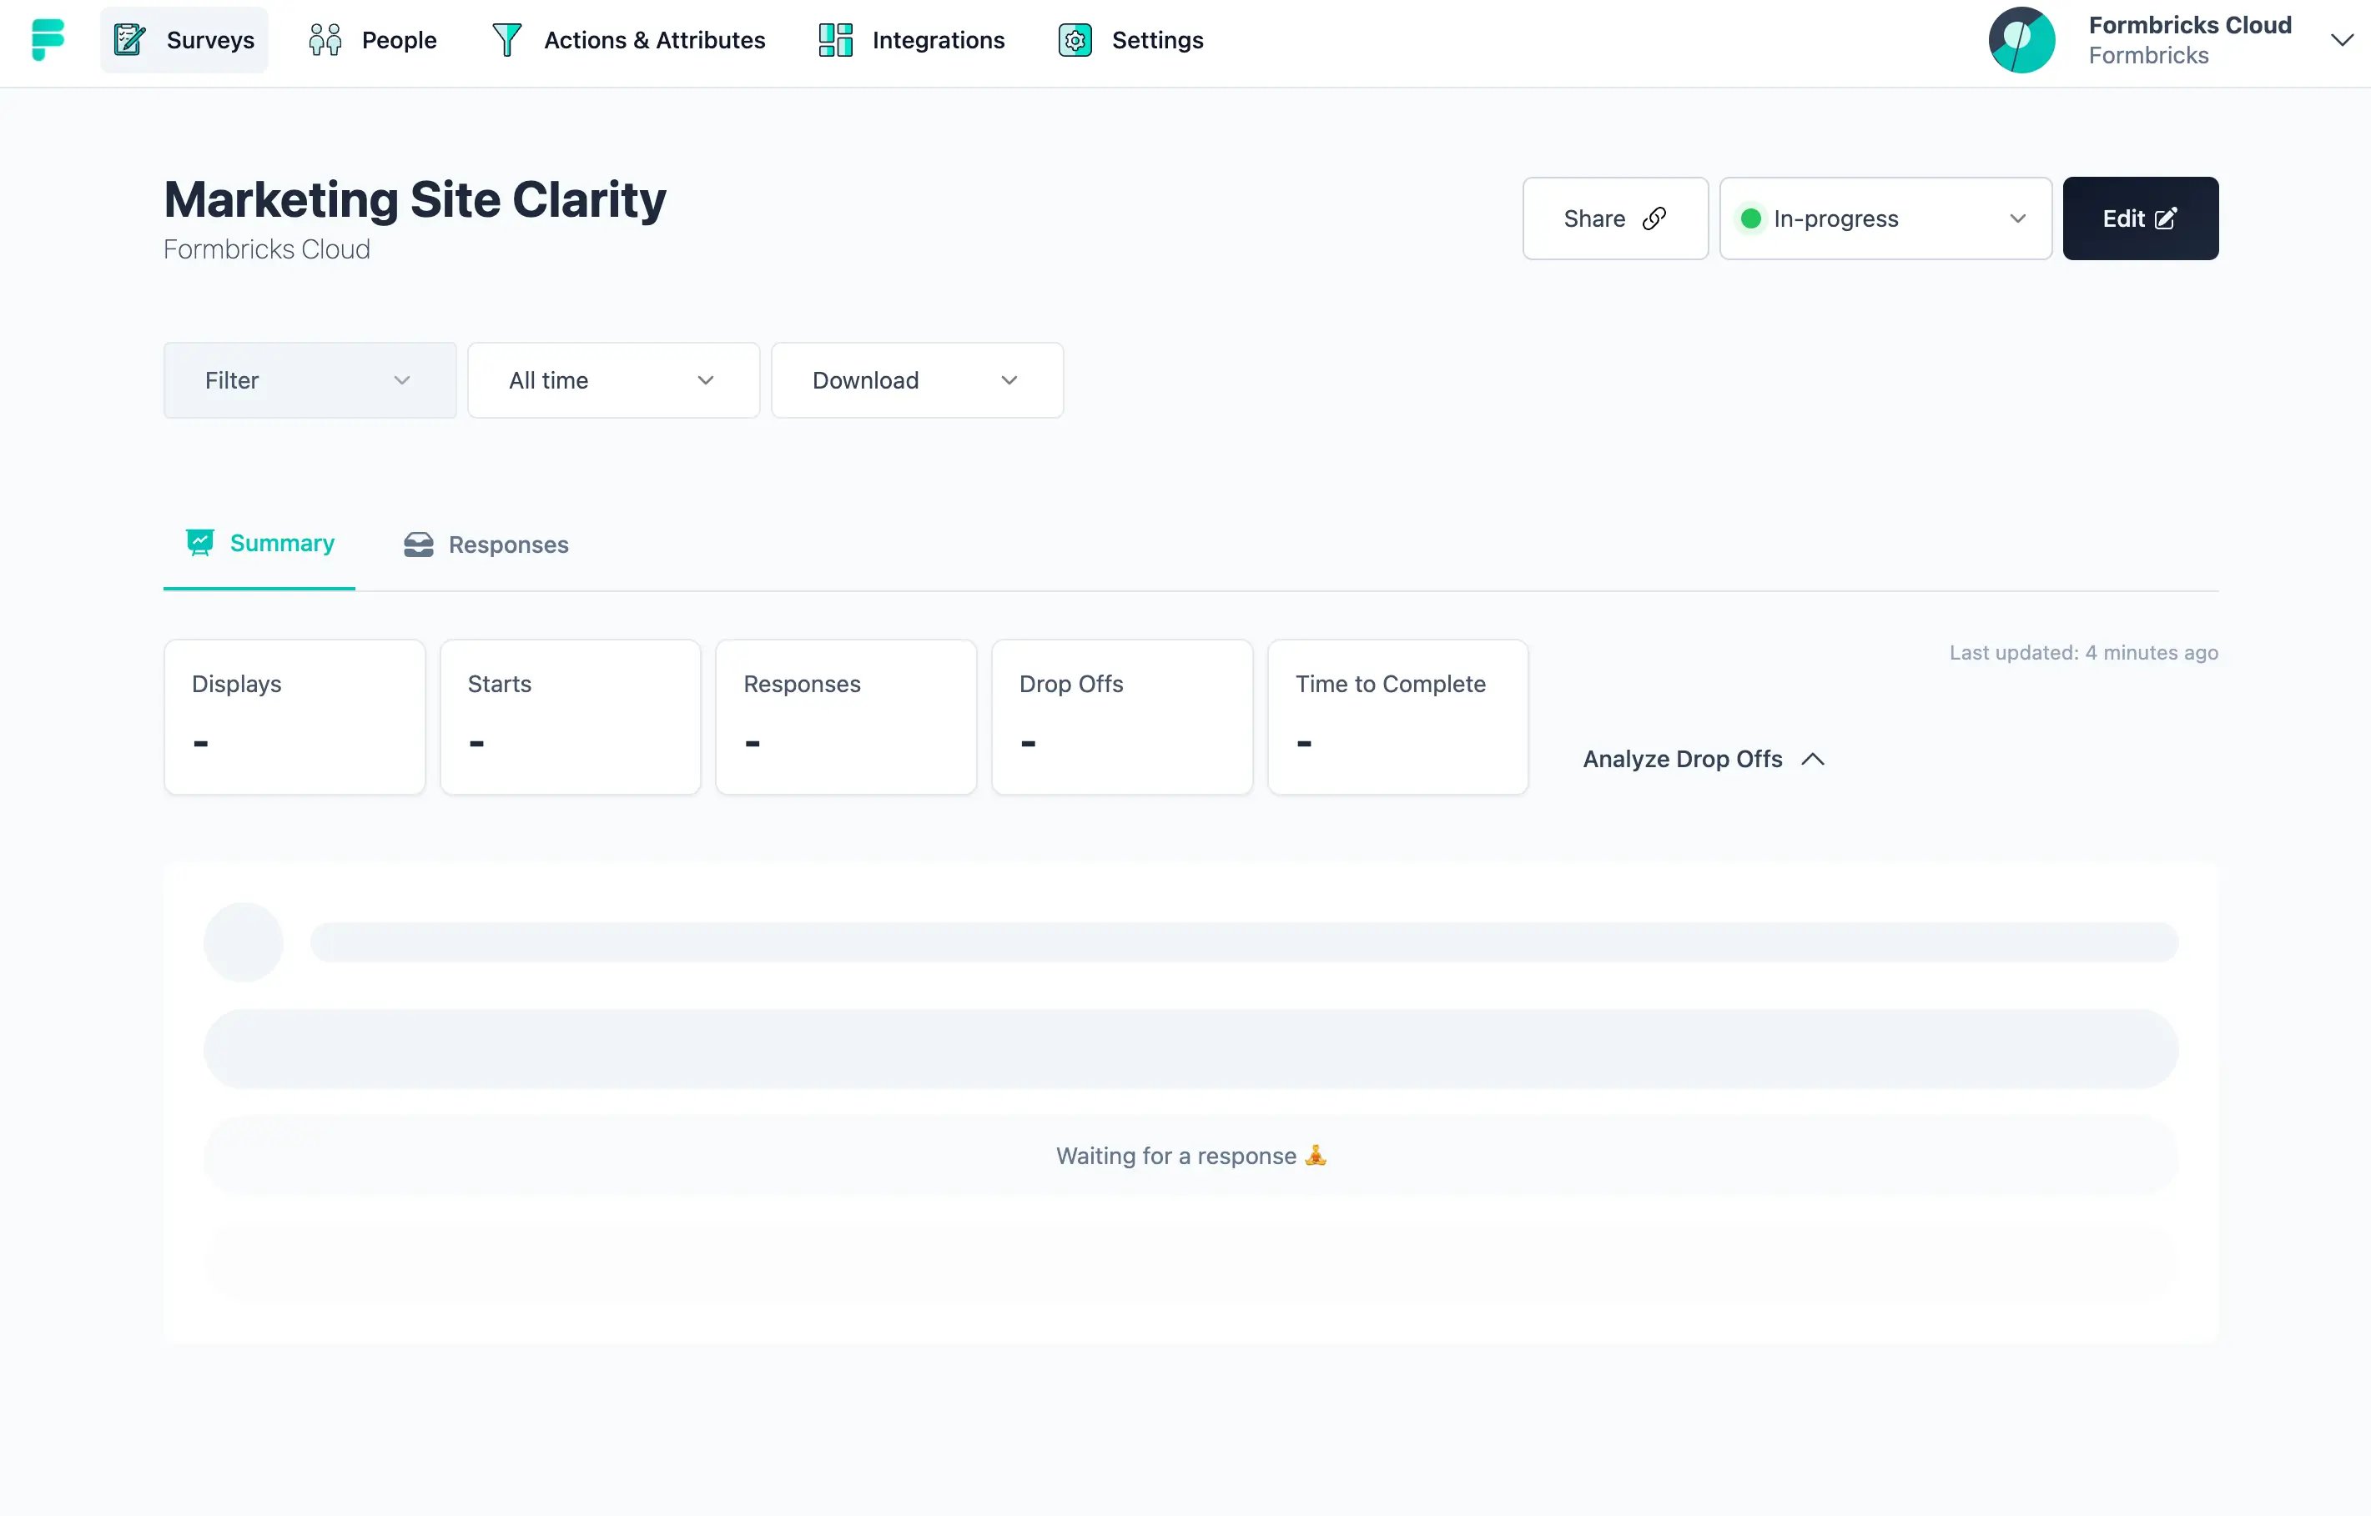The image size is (2371, 1516).
Task: Click the Integrations grid icon
Action: click(835, 39)
